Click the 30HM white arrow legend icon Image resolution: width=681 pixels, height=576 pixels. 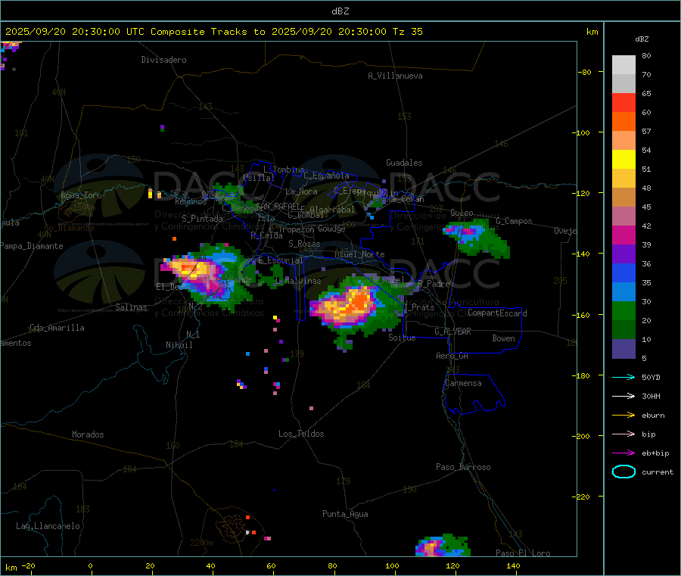point(623,396)
